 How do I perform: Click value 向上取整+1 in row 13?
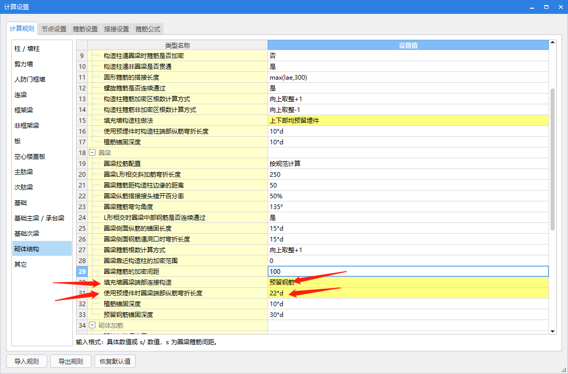pos(408,99)
